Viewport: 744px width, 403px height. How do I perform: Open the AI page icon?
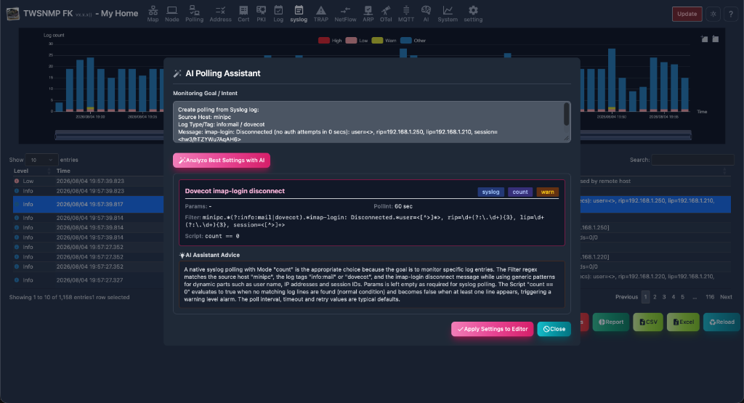tap(426, 13)
